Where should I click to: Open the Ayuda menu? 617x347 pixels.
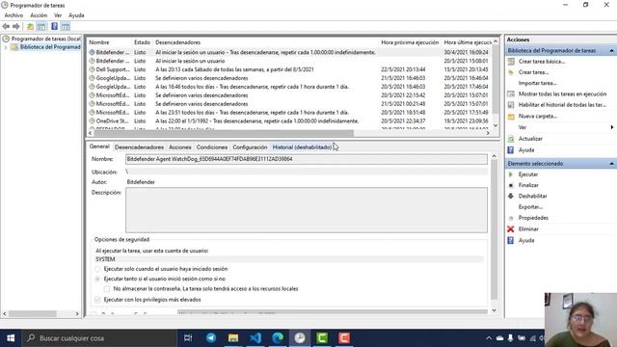click(x=76, y=15)
